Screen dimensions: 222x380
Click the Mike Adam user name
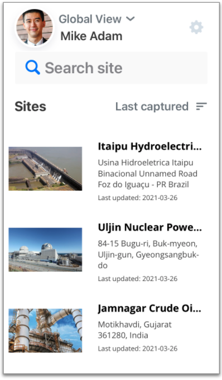coord(91,36)
